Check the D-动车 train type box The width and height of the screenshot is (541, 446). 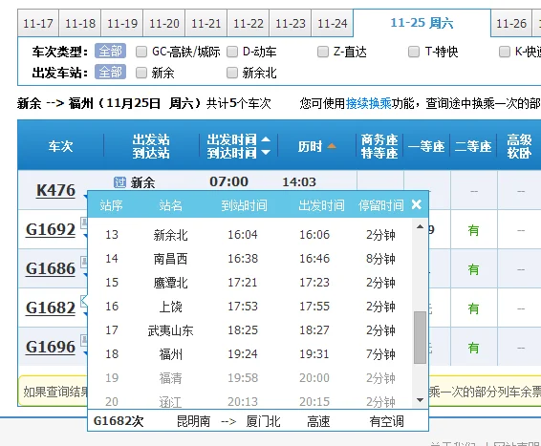232,52
